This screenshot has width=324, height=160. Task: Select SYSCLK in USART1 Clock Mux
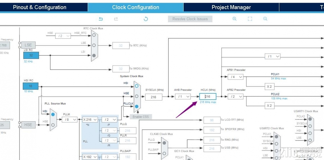pos(310,126)
